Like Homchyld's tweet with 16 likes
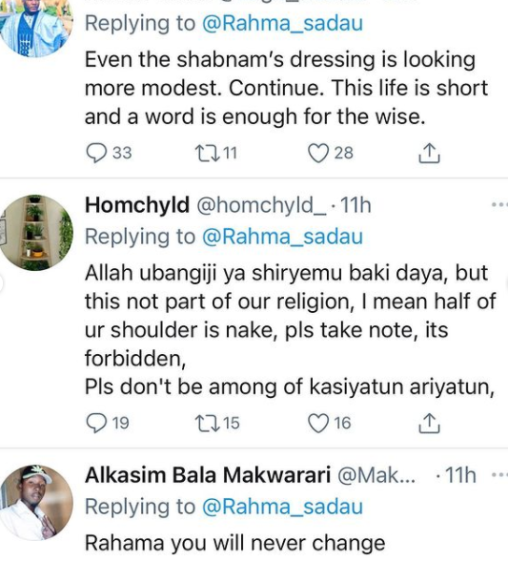This screenshot has width=508, height=562. click(318, 424)
